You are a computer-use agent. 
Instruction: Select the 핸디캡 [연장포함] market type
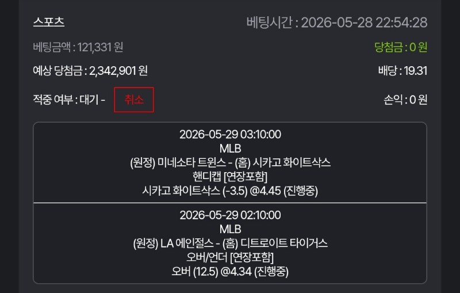click(231, 177)
